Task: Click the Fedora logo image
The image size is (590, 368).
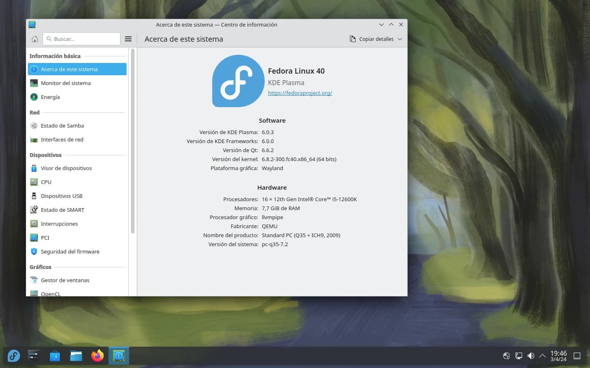Action: 238,81
